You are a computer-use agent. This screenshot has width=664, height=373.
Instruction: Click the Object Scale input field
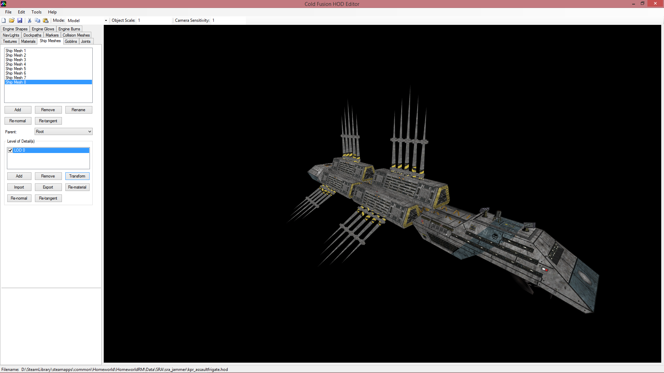154,20
